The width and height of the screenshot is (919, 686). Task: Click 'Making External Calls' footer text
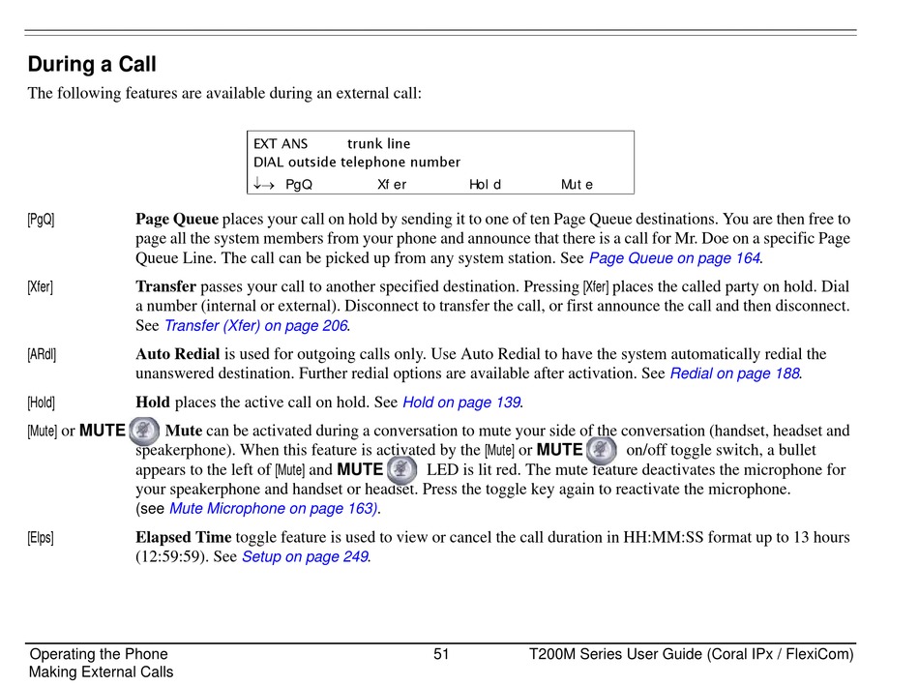coord(101,671)
